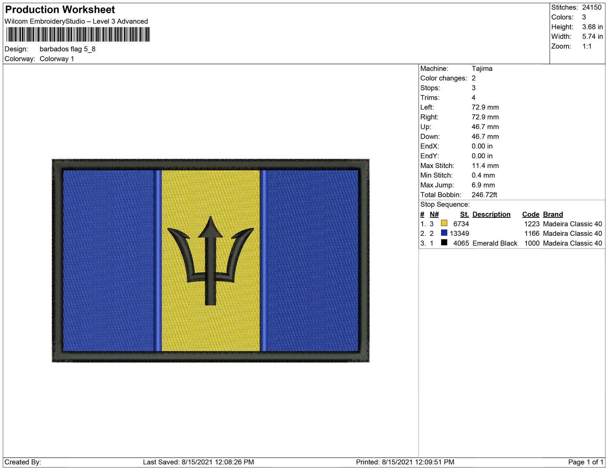The image size is (608, 468).
Task: Click stitch count '6734' in stop sequence
Action: [461, 224]
